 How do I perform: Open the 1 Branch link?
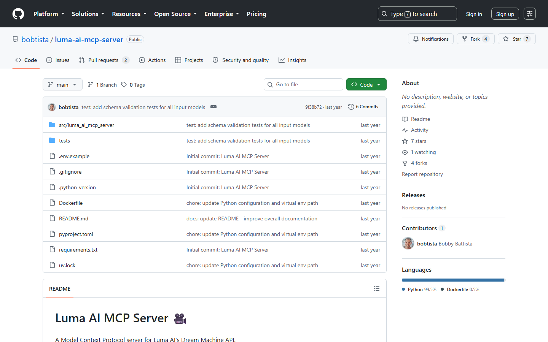point(102,84)
